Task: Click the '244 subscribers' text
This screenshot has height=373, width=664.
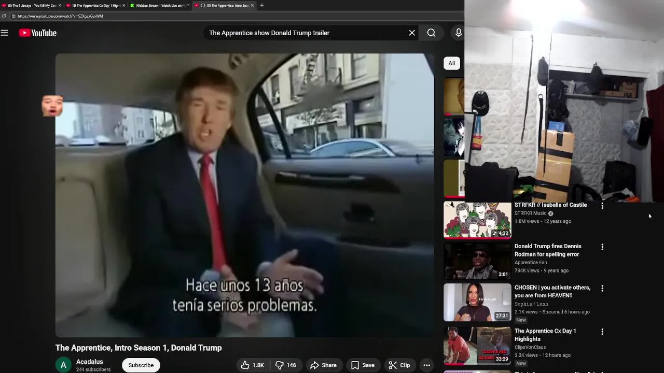Action: coord(93,370)
